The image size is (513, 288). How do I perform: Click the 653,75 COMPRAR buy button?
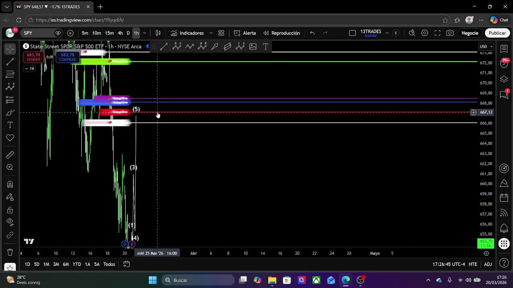pyautogui.click(x=67, y=57)
